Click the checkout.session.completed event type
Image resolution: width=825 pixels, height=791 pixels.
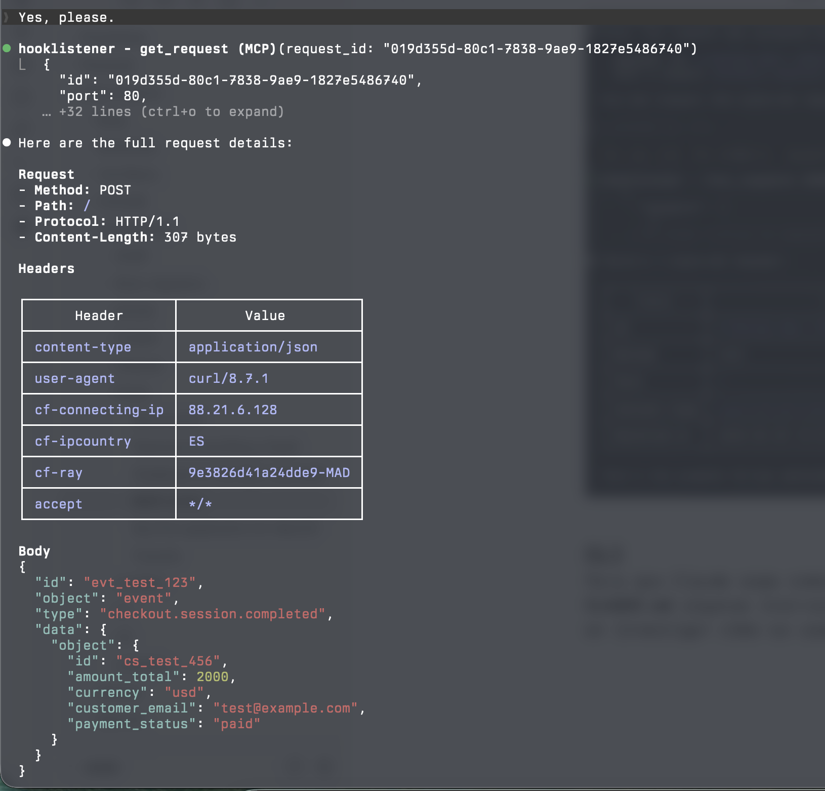click(215, 614)
